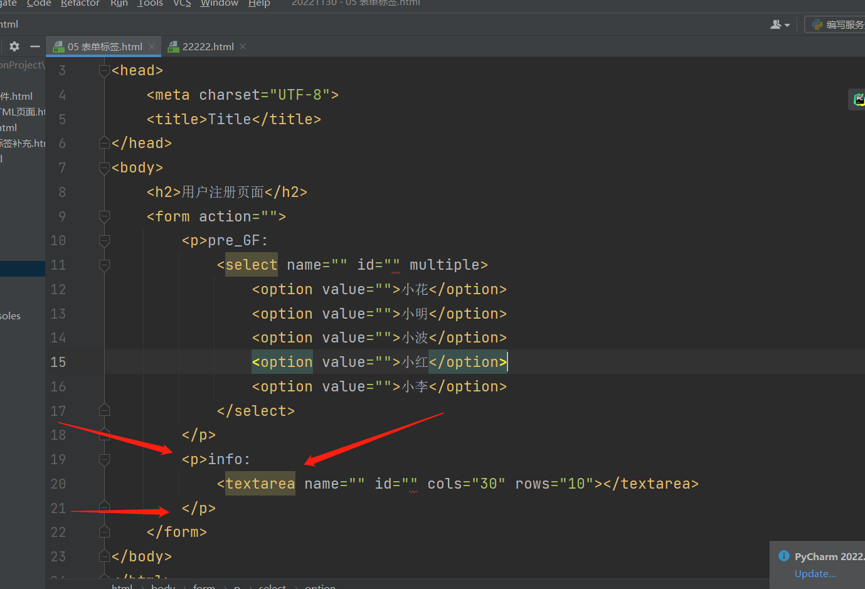
Task: Click the option 小明 line
Action: click(x=379, y=314)
